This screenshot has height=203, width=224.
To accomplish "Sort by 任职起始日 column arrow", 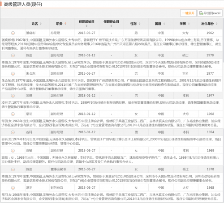I will pos(86,26).
